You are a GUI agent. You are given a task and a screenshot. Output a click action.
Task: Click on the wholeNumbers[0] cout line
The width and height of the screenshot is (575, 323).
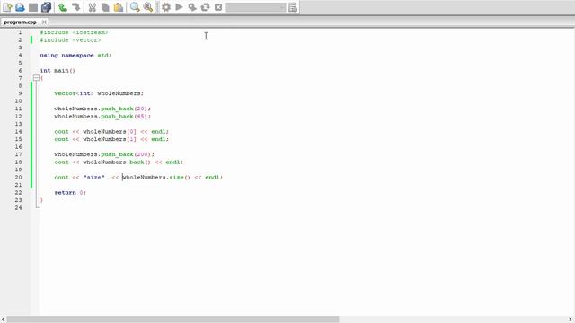tap(111, 132)
